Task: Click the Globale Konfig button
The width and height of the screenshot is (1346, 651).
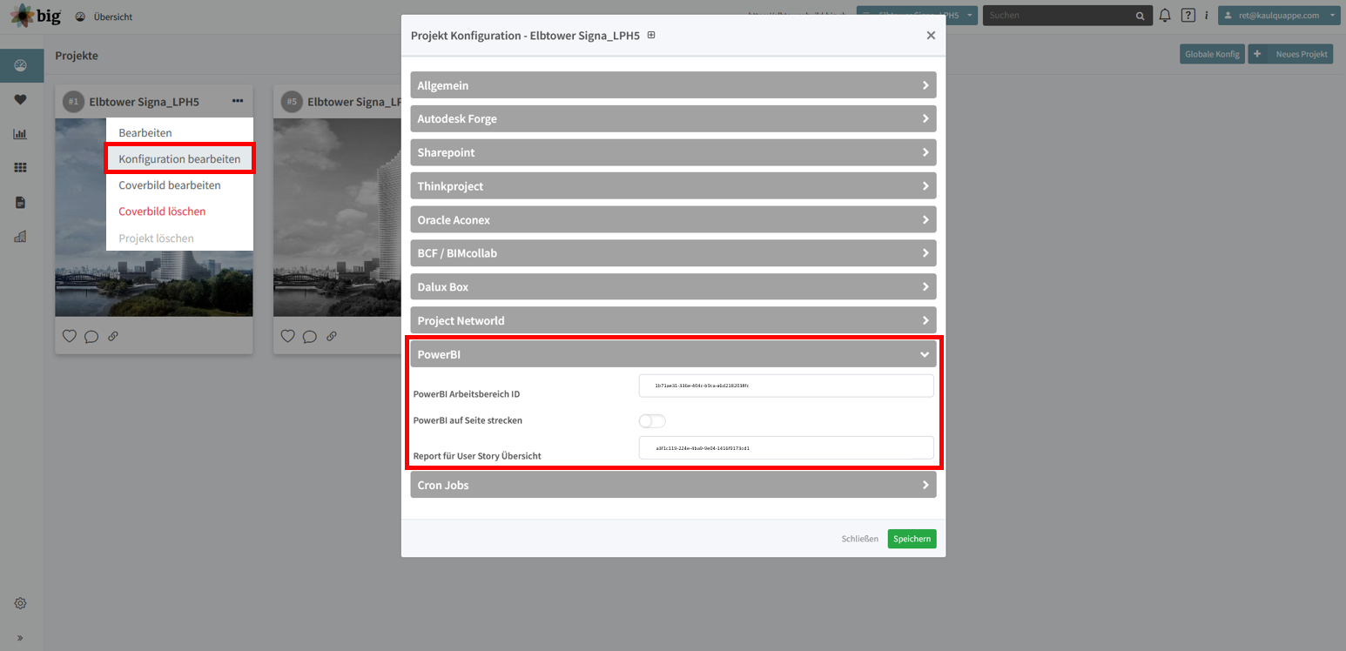Action: coord(1212,54)
